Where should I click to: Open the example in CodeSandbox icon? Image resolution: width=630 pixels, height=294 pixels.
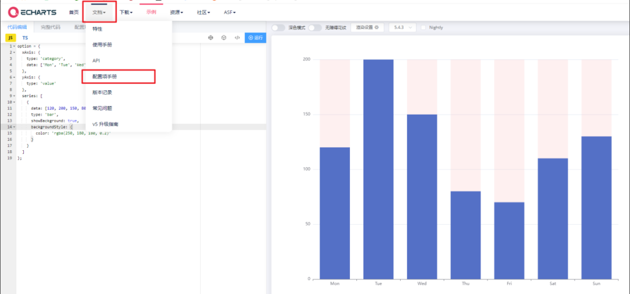[210, 38]
